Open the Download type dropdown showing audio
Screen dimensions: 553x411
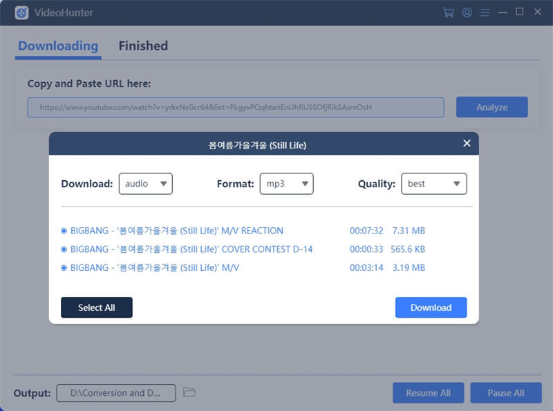(x=146, y=184)
